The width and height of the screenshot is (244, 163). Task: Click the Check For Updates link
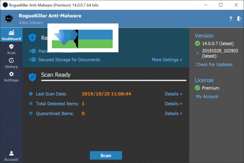coord(214,65)
